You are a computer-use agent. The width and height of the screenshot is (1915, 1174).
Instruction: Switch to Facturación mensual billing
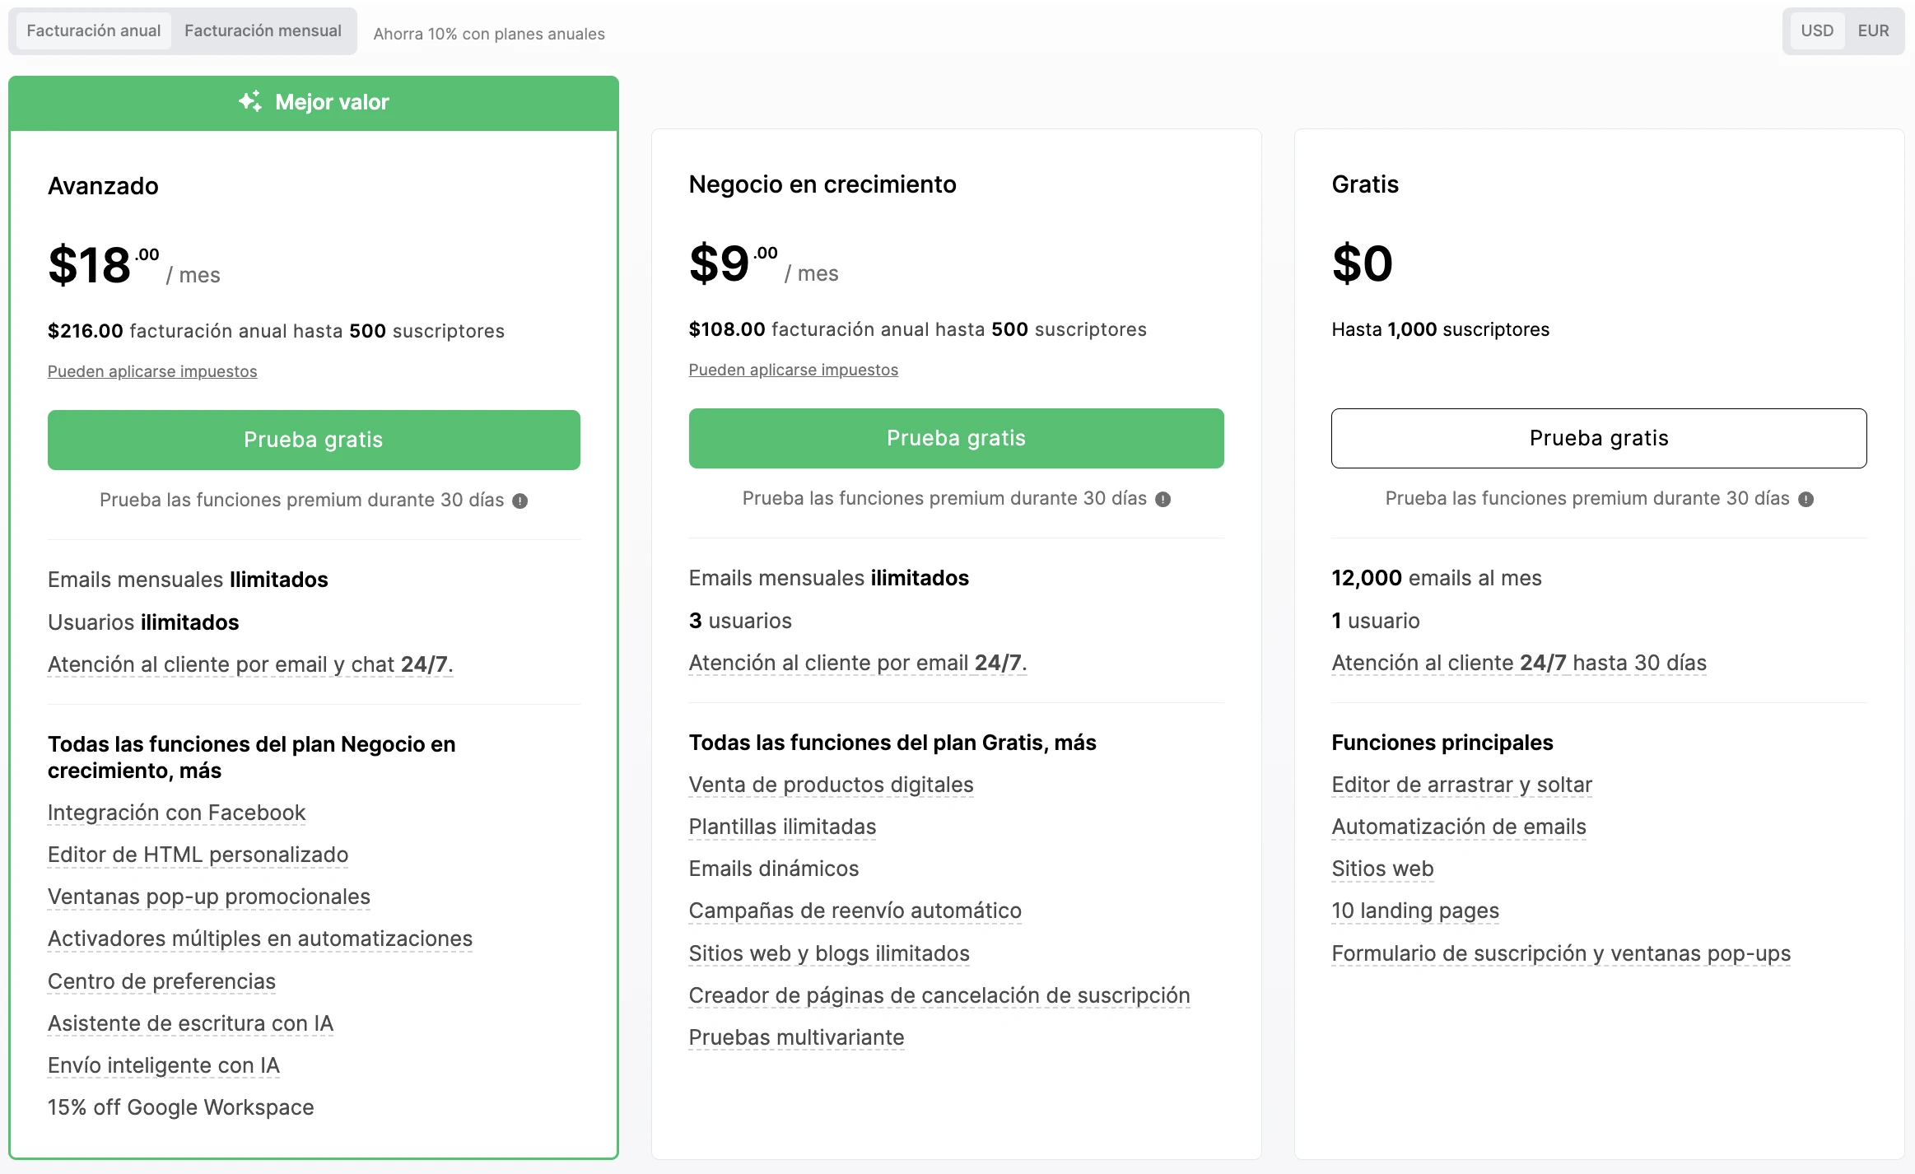263,30
